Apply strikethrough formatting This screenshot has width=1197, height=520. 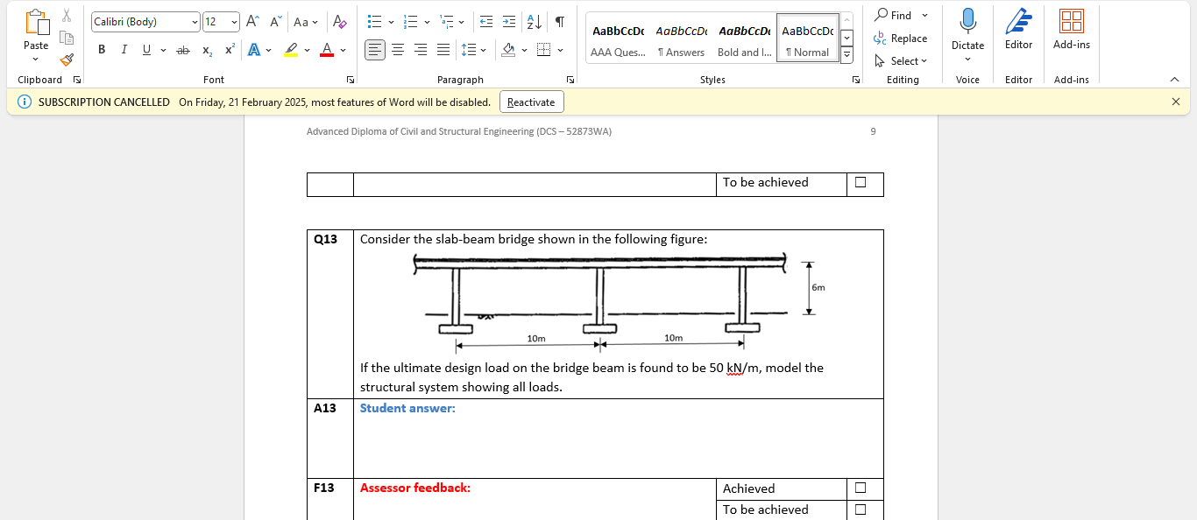pyautogui.click(x=182, y=50)
